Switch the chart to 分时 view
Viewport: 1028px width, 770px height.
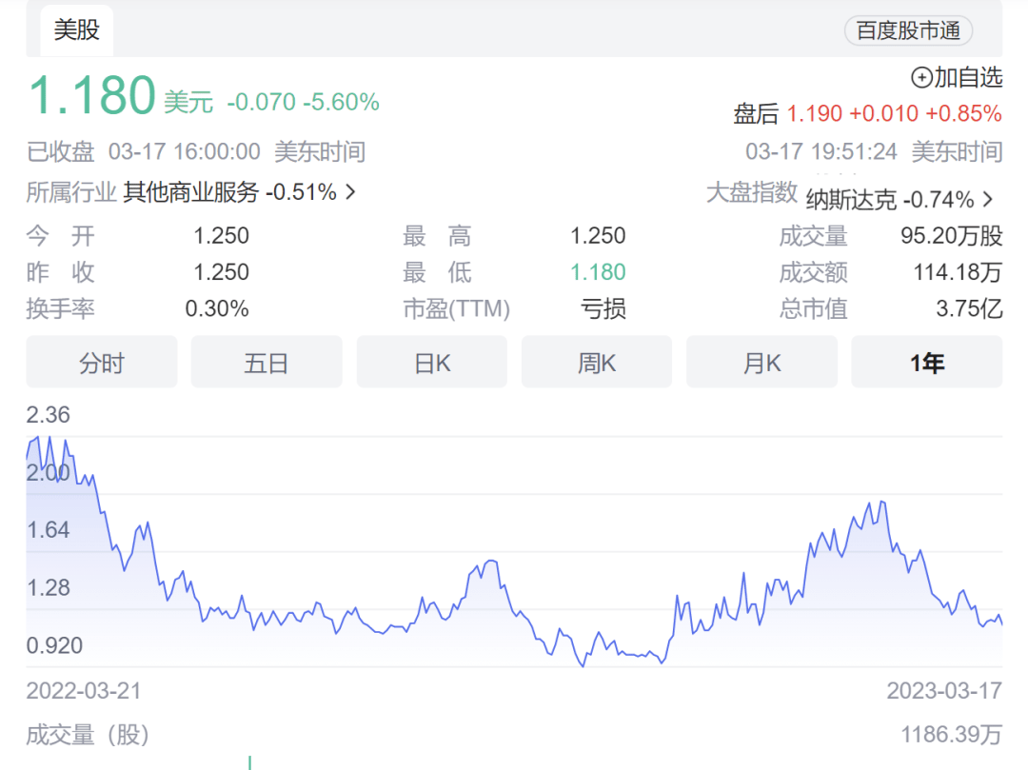[102, 363]
